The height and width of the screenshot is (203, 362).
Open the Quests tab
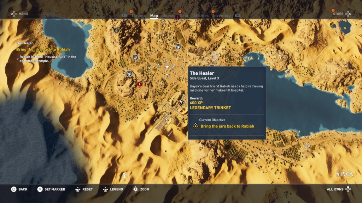click(x=169, y=16)
